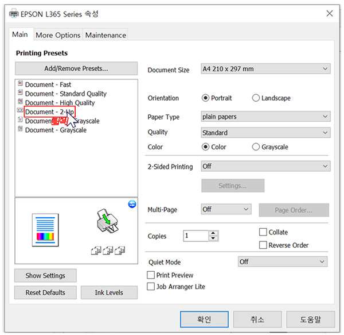The height and width of the screenshot is (335, 344).
Task: Click the blue round update icon in preview
Action: [132, 204]
